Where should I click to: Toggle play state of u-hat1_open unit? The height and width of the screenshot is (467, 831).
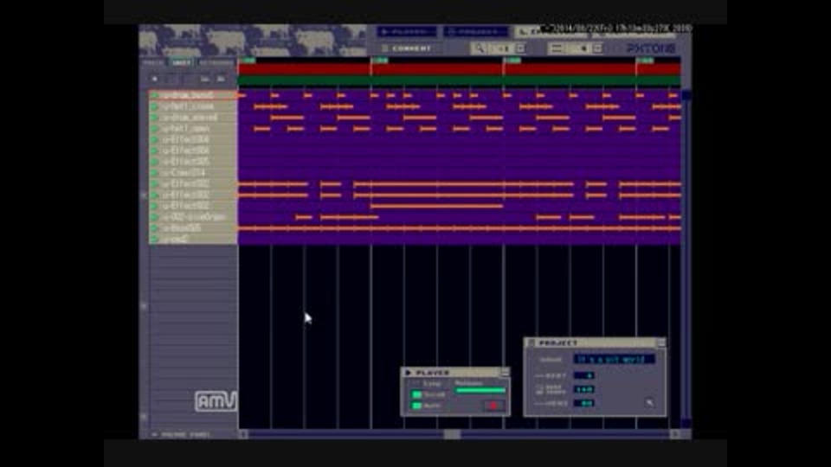[154, 129]
